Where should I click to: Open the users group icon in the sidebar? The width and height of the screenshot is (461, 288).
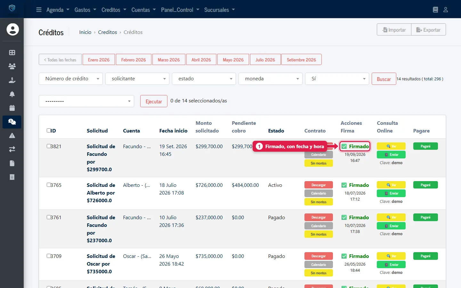(x=12, y=66)
